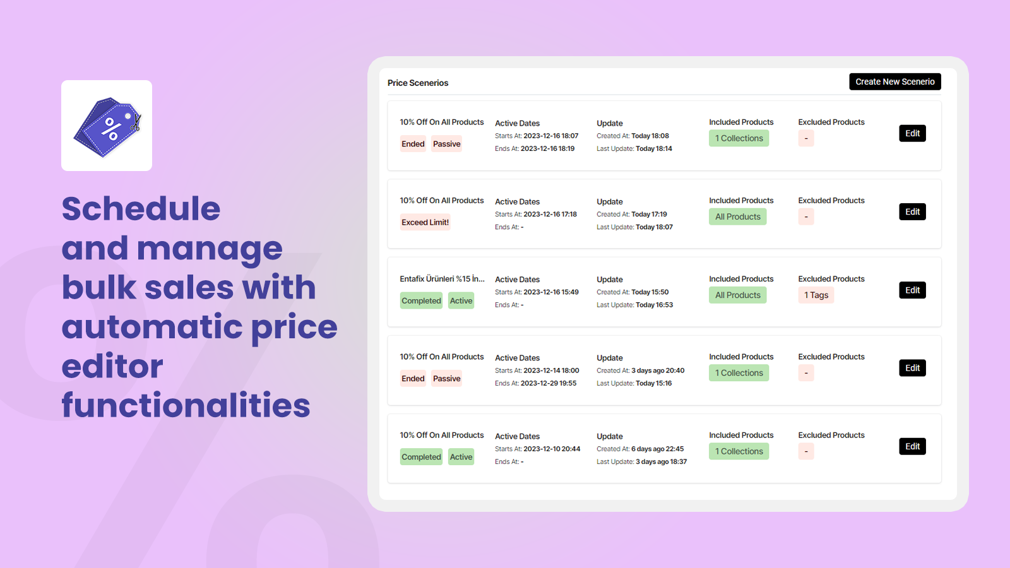
Task: Click the Ended badge in first scenario
Action: (413, 145)
